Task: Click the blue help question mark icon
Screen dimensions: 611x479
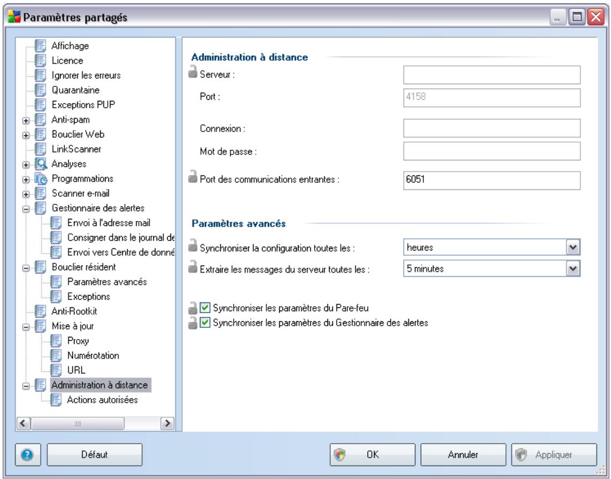Action: 28,454
